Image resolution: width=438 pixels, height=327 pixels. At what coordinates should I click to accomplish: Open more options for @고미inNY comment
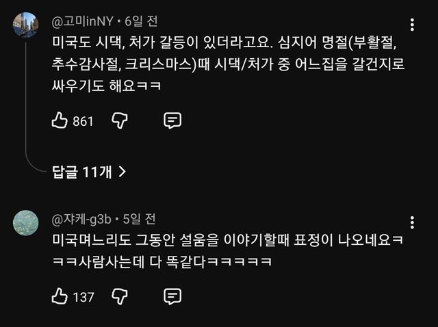tap(412, 25)
